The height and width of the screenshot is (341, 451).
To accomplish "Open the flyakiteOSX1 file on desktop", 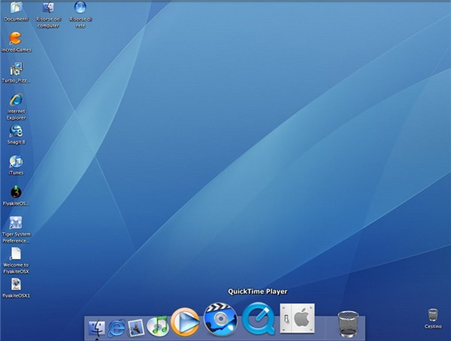I will pyautogui.click(x=16, y=285).
